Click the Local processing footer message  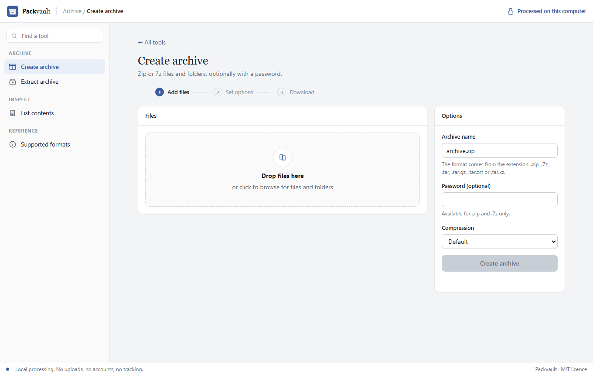click(x=79, y=369)
